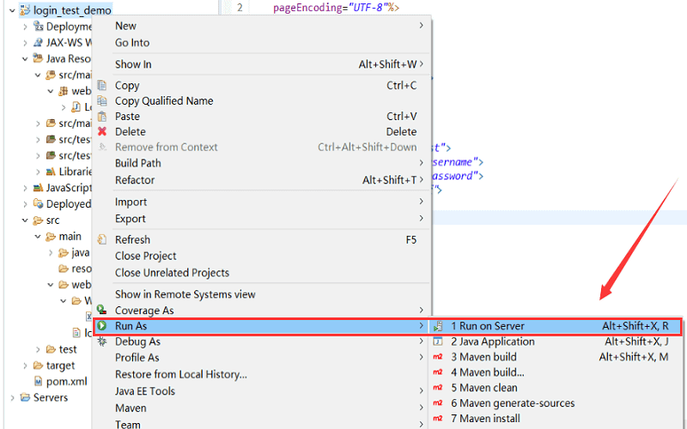Collapse the src folder node
The image size is (687, 429).
pyautogui.click(x=25, y=221)
